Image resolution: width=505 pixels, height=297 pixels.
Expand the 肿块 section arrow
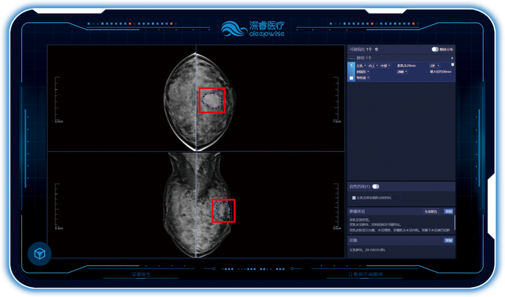coord(452,58)
